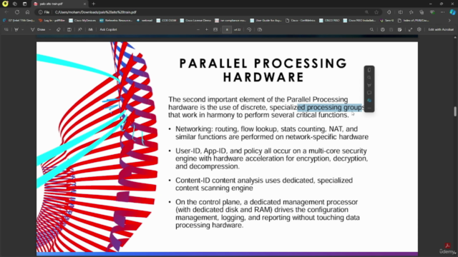458x257 pixels.
Task: Open Copilot sidebar icon
Action: pos(452,12)
